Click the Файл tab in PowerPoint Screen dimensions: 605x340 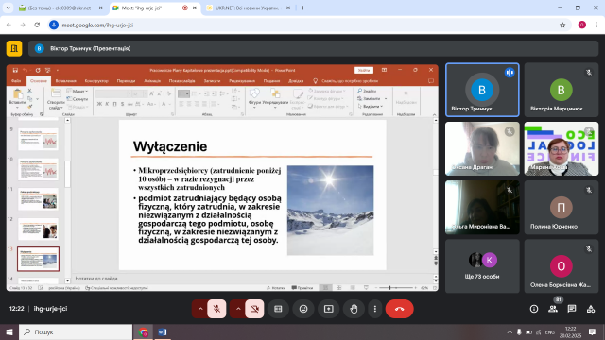(16, 81)
